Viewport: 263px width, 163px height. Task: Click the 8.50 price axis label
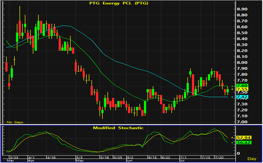242,33
